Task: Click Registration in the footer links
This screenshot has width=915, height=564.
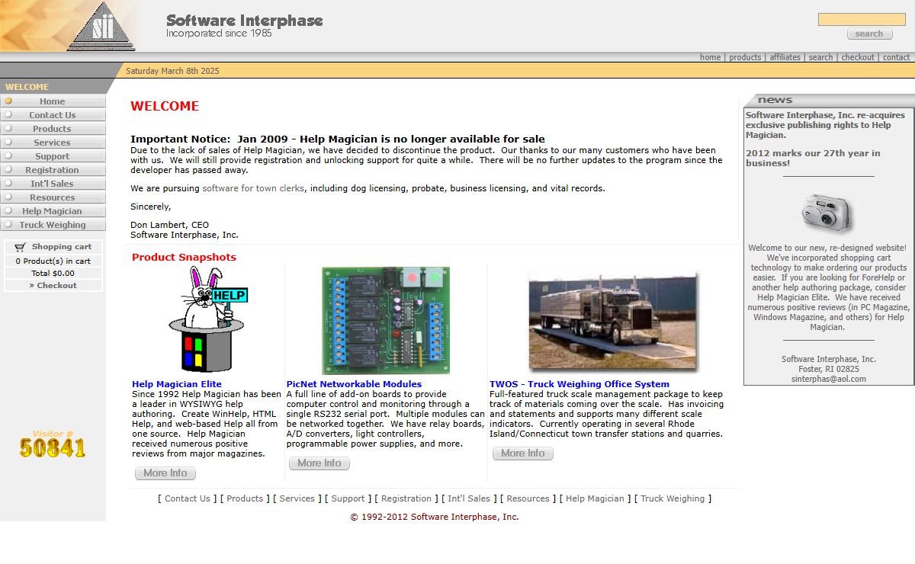Action: coord(406,498)
